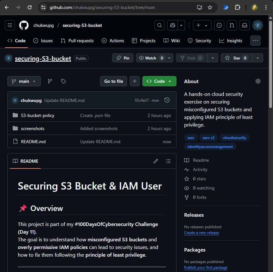The image size is (273, 272).
Task: Switch to the Issues tab
Action: (43, 41)
